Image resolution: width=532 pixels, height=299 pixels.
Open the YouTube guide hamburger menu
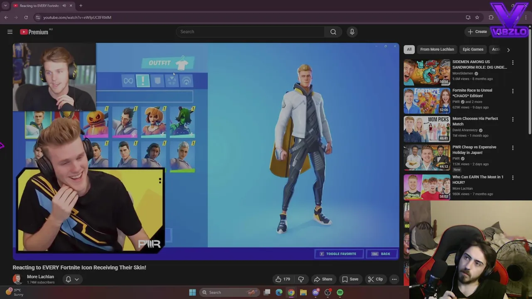10,32
